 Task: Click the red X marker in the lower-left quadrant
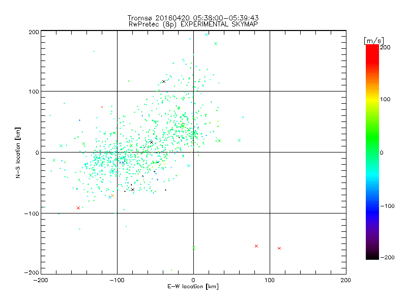(78, 208)
